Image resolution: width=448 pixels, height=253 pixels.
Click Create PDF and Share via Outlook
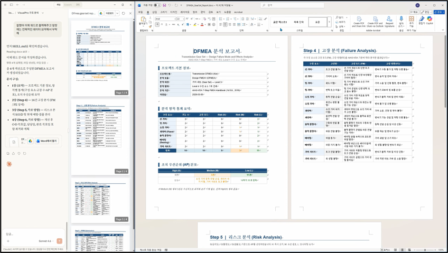[375, 22]
